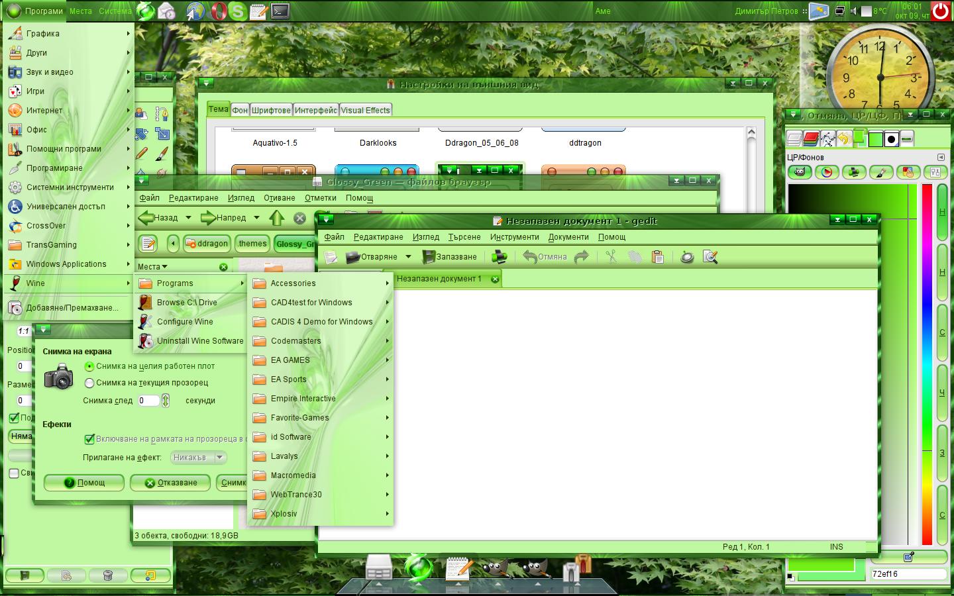Click the 'Помощ' button in screenshot dialog
The width and height of the screenshot is (954, 596).
pyautogui.click(x=84, y=483)
